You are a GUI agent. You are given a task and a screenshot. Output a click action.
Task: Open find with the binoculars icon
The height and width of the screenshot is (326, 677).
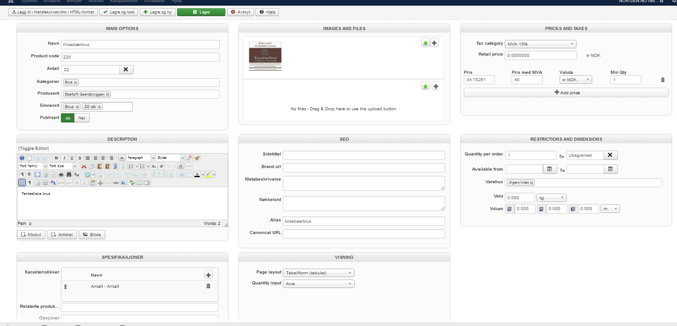69,175
